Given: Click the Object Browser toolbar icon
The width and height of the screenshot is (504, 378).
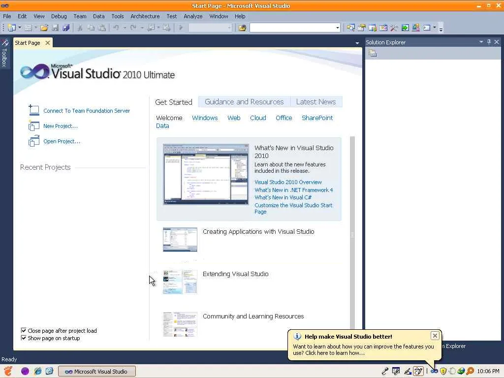Looking at the screenshot, I should [x=383, y=28].
